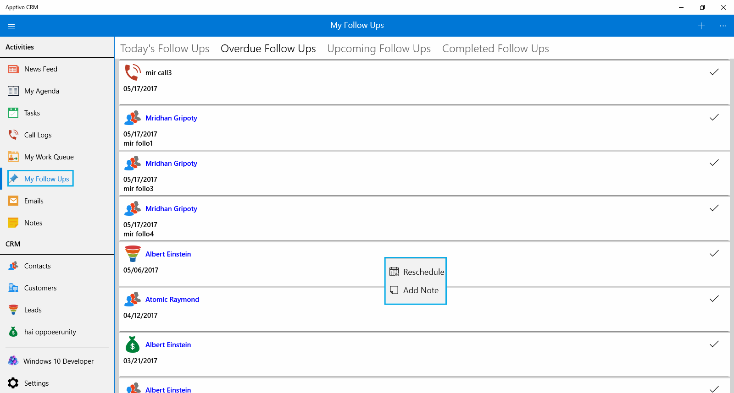Image resolution: width=734 pixels, height=393 pixels.
Task: Open Settings with the gear icon
Action: point(36,383)
